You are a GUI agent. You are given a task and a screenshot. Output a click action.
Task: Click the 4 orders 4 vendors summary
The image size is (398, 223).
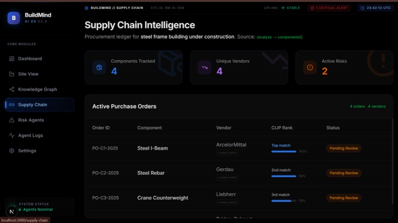coord(368,107)
